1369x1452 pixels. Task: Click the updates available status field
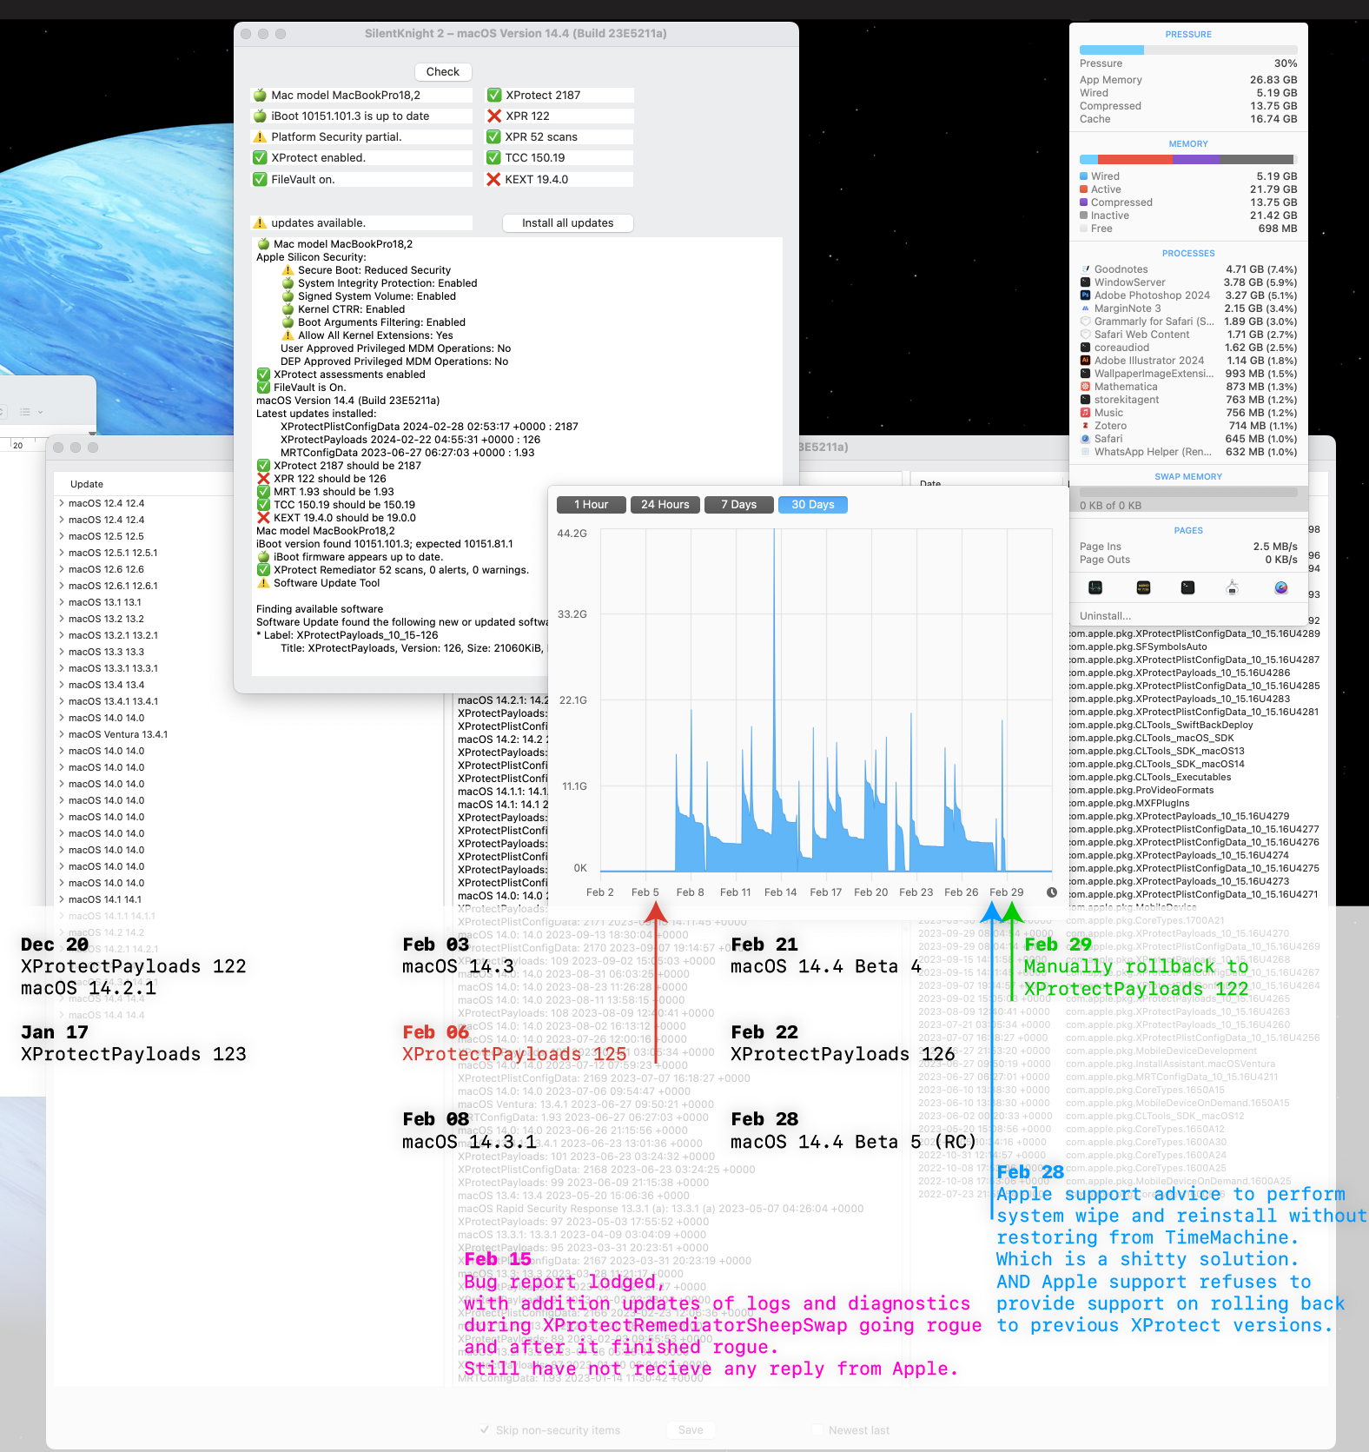pos(362,223)
